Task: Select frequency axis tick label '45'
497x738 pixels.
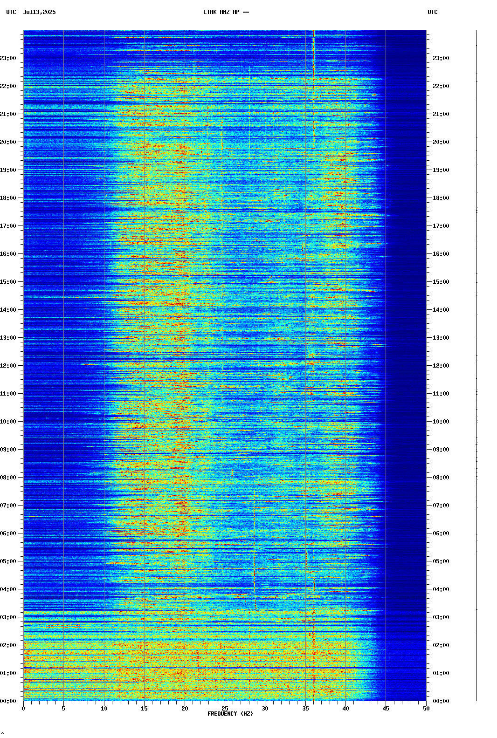Action: 386,709
